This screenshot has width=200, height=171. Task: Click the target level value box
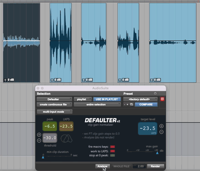(x=148, y=128)
